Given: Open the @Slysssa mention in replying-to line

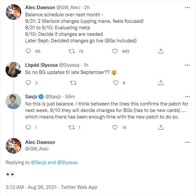Looking at the screenshot, I should pos(67,162).
